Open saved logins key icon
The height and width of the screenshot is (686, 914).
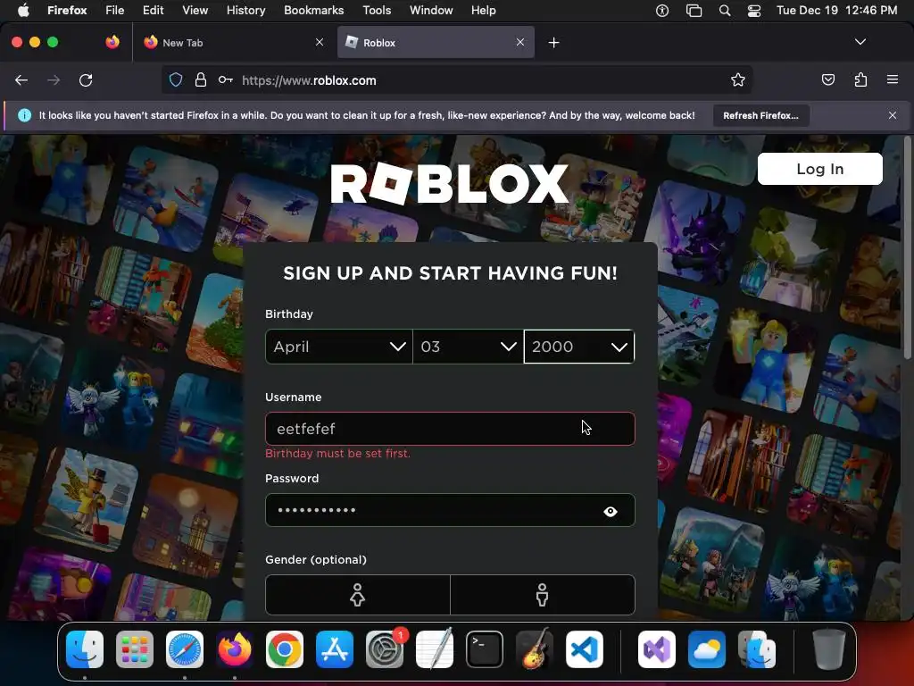[x=226, y=79]
